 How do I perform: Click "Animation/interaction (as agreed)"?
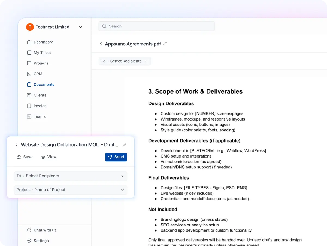pyautogui.click(x=191, y=162)
